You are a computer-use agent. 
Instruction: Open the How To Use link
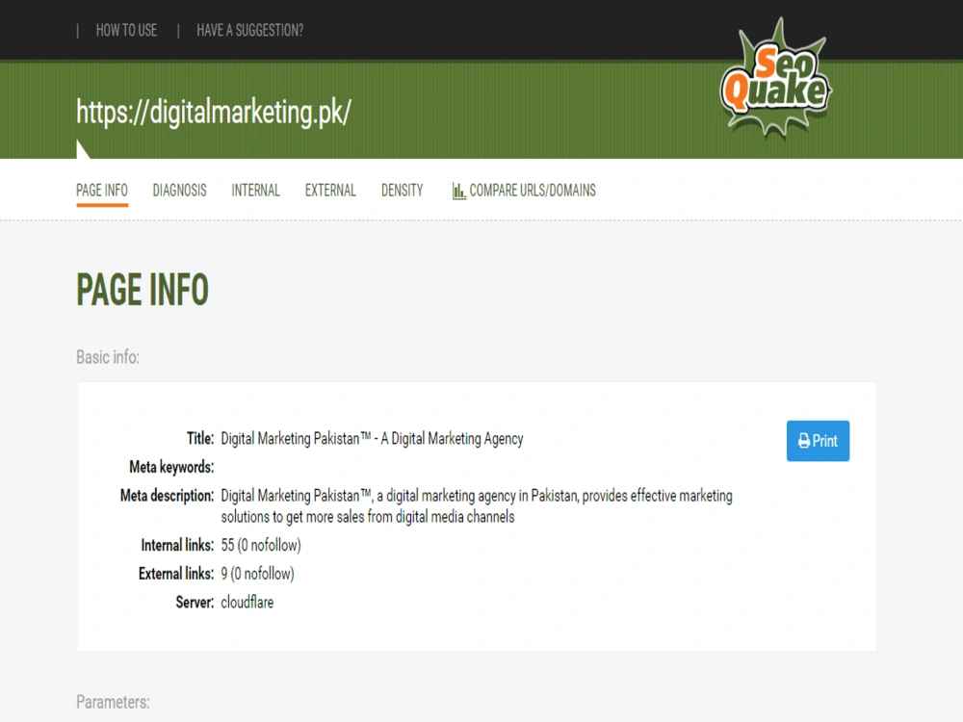(x=126, y=30)
